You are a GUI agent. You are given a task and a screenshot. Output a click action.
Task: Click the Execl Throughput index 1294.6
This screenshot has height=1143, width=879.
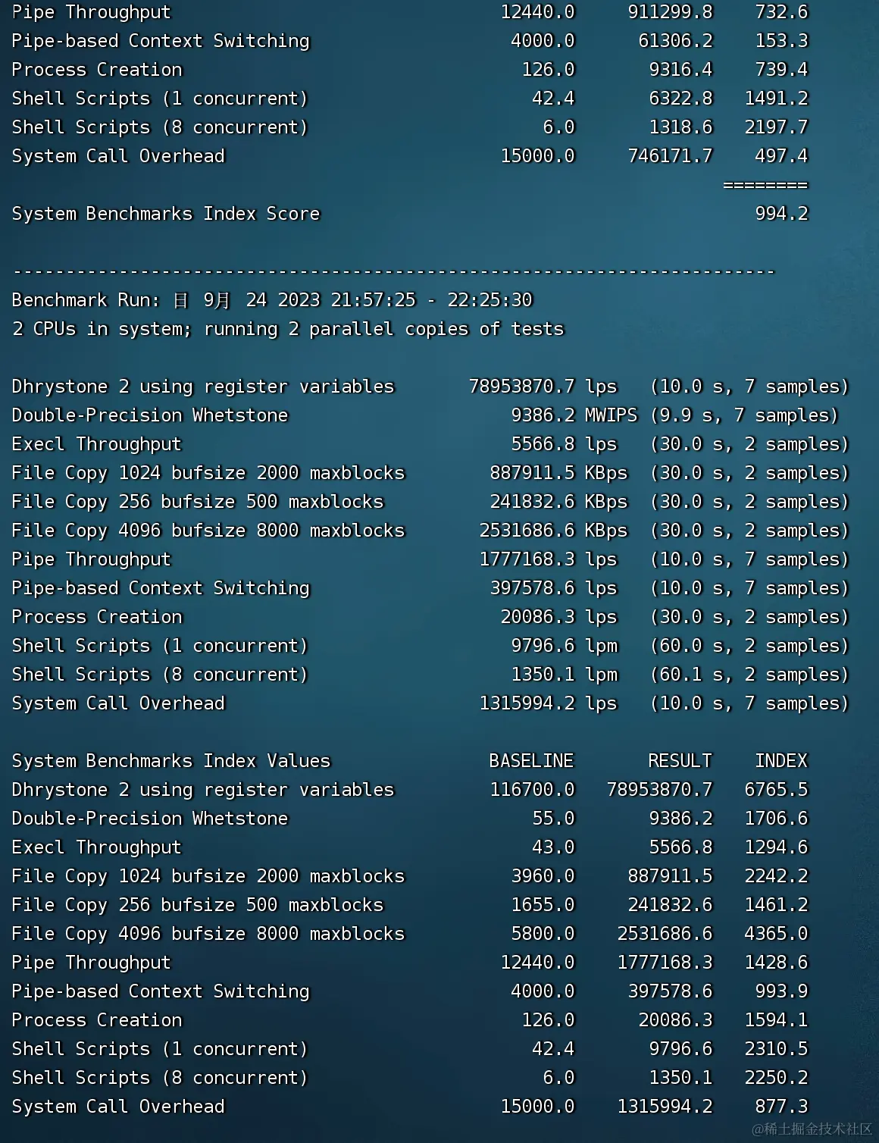776,847
